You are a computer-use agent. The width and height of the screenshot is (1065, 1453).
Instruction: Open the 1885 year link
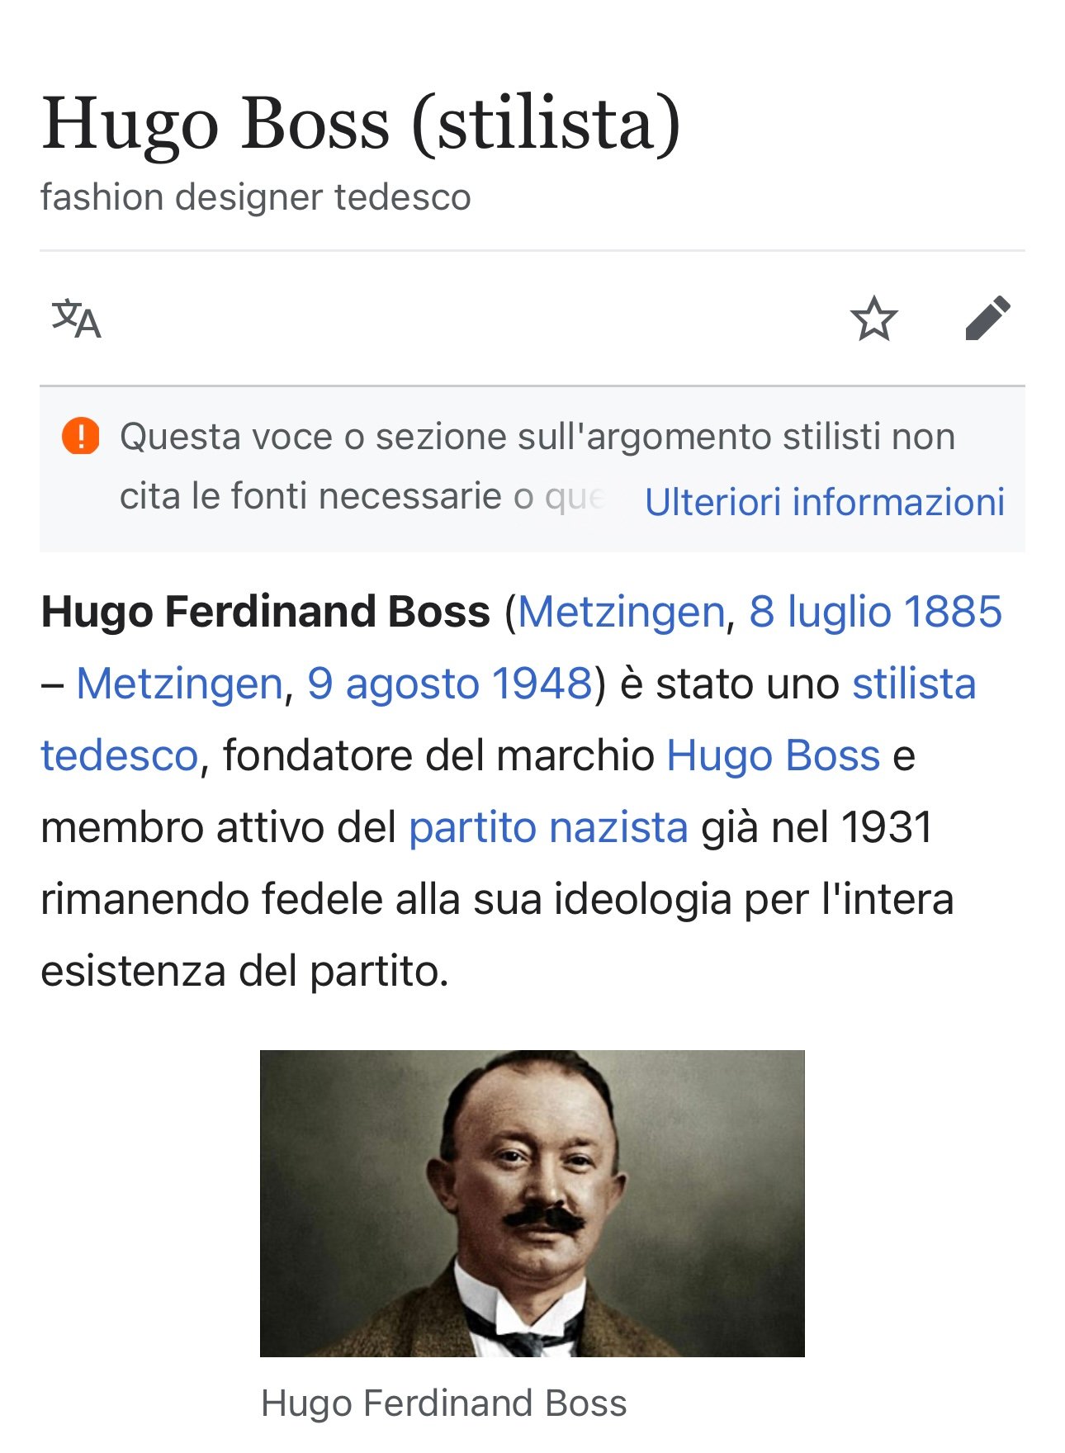click(x=954, y=612)
